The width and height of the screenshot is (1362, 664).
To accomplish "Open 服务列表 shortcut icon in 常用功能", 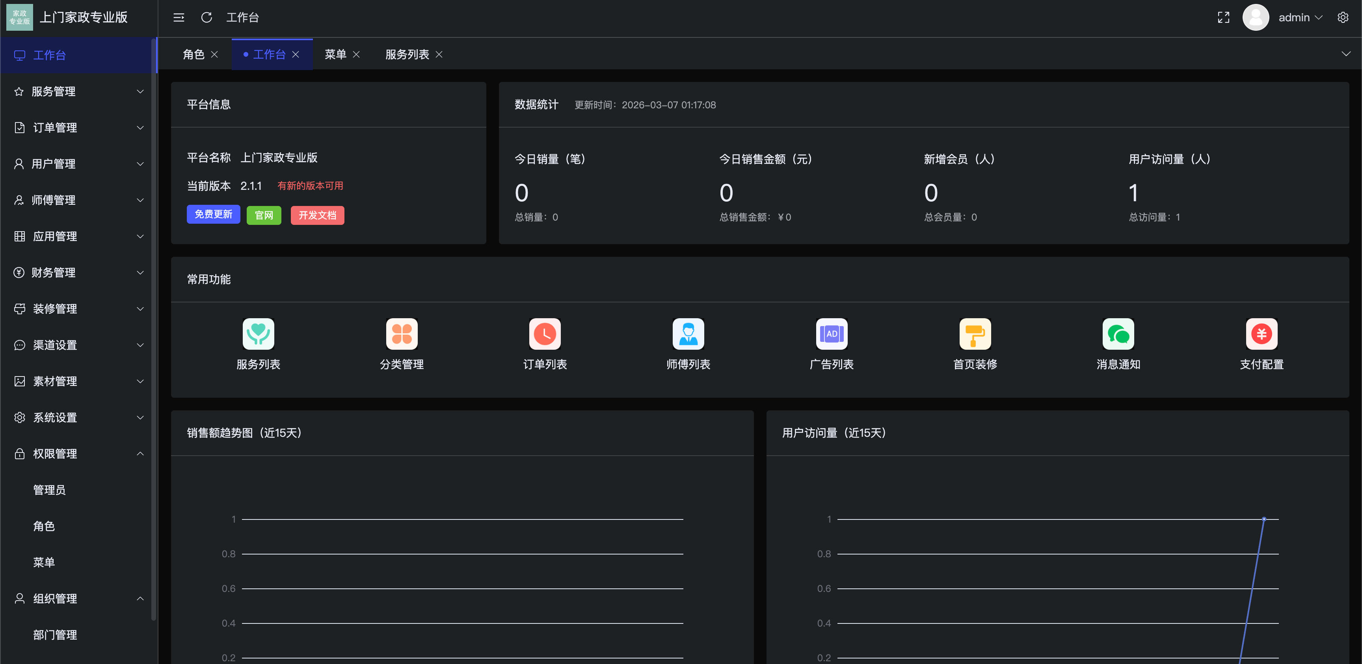I will pyautogui.click(x=258, y=333).
